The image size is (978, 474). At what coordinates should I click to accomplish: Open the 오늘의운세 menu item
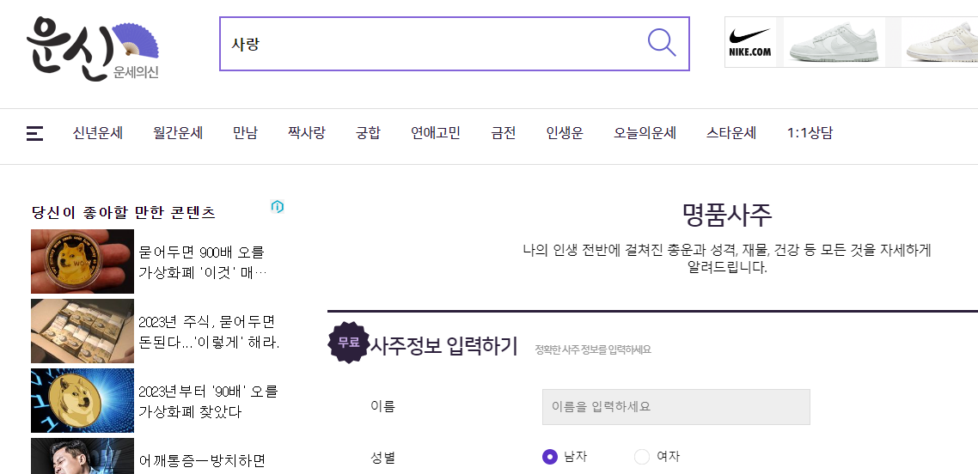[x=645, y=133]
